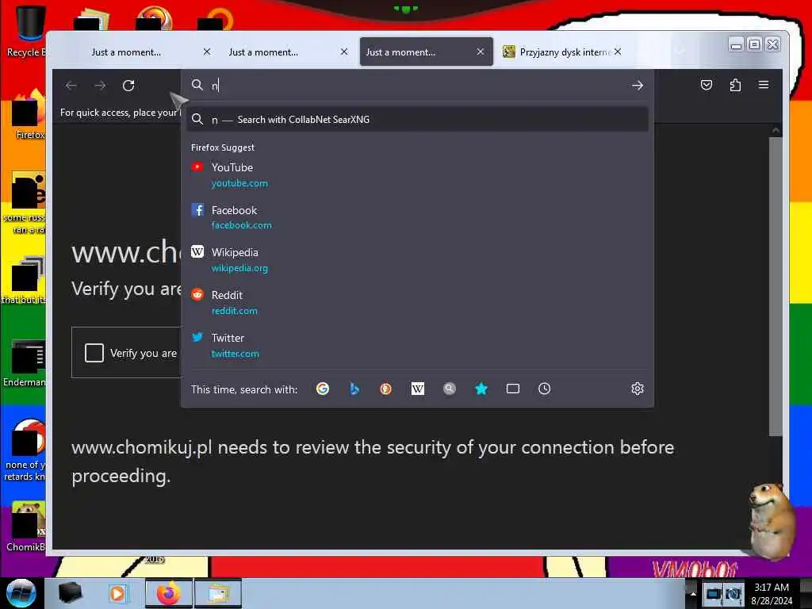The height and width of the screenshot is (609, 812).
Task: Close the second 'Just a moment...' tab
Action: click(x=344, y=52)
